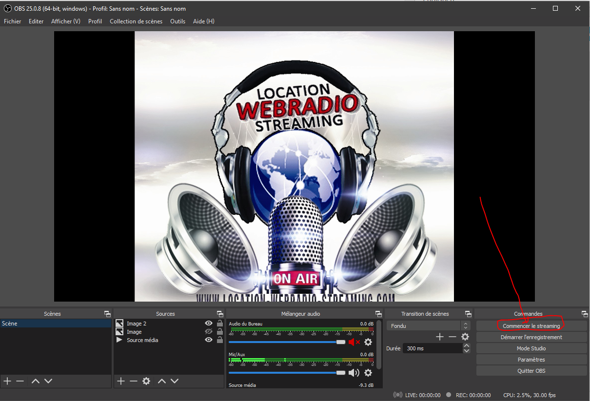Open source properties gear in Sources panel
The image size is (590, 401).
146,381
